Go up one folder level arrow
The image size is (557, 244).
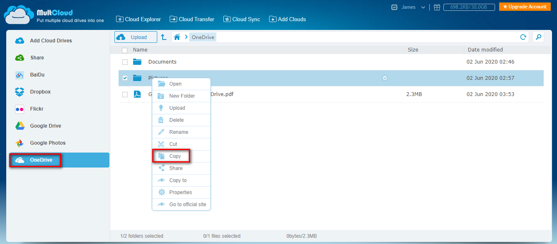[x=164, y=37]
